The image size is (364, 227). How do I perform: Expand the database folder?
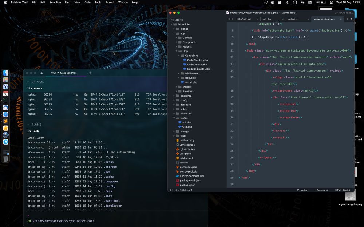click(x=174, y=105)
